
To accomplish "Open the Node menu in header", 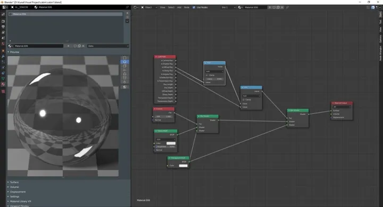I will (187, 7).
